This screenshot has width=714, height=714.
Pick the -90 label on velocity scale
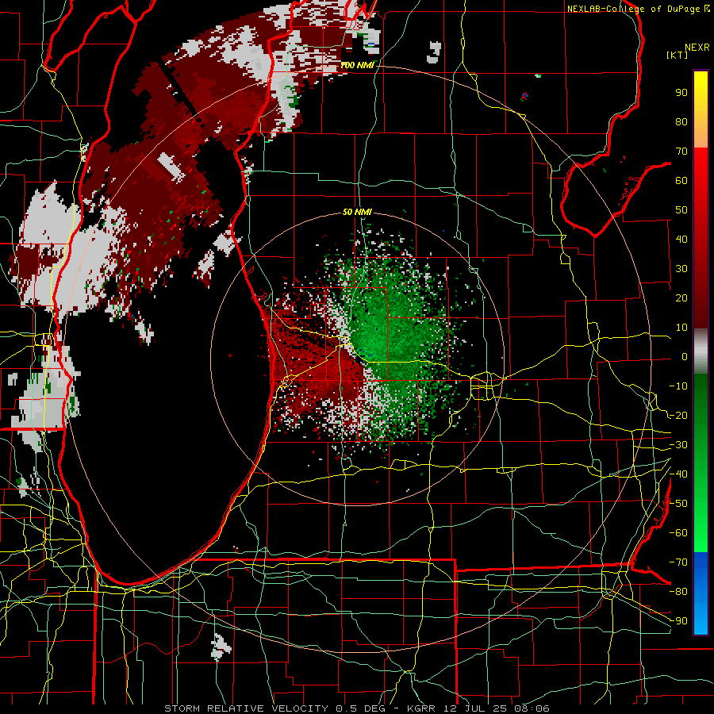(678, 621)
